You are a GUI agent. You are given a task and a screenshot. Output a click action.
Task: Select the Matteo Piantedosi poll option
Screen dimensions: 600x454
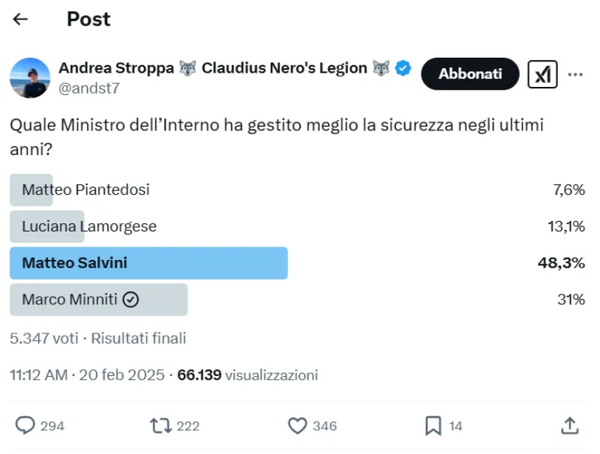[85, 190]
